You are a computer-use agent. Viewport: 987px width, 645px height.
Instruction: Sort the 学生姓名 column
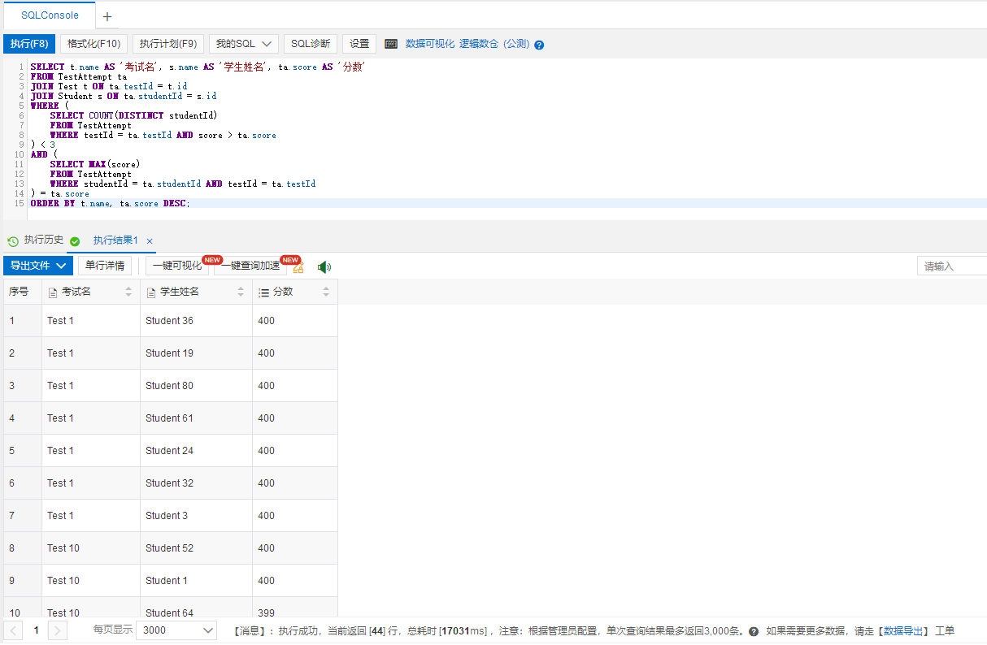[x=241, y=292]
